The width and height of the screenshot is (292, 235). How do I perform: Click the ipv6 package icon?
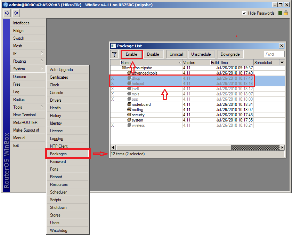[129, 89]
